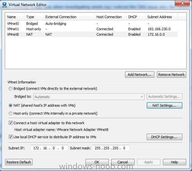Click the Cancel button
The width and height of the screenshot is (192, 171).
[123, 162]
